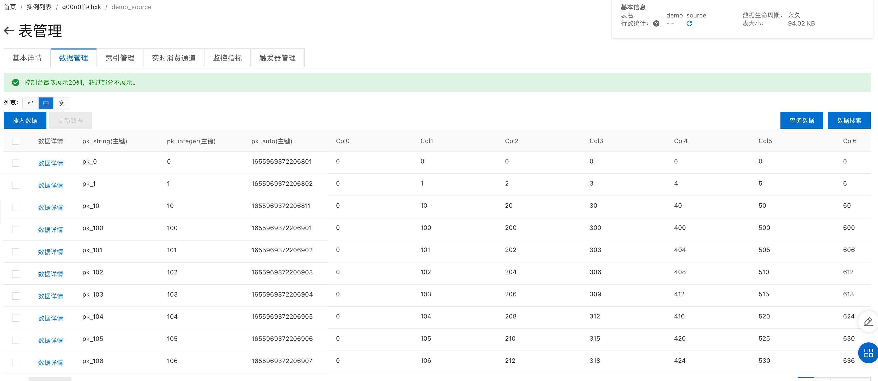Image resolution: width=878 pixels, height=381 pixels.
Task: Click the floating edit pencil icon
Action: pyautogui.click(x=868, y=321)
